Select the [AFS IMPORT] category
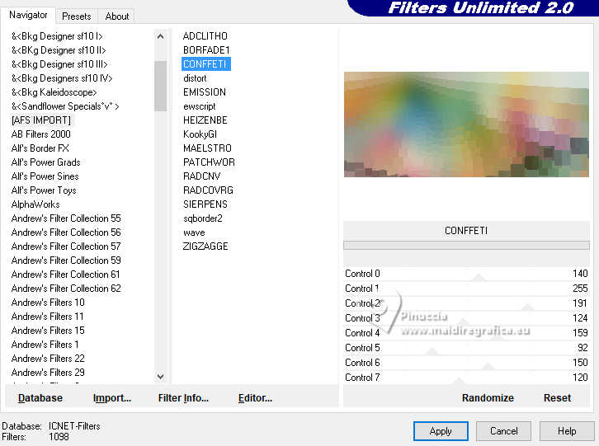The width and height of the screenshot is (599, 446). click(41, 120)
